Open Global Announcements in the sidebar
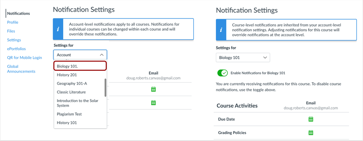The height and width of the screenshot is (141, 363). pos(21,69)
